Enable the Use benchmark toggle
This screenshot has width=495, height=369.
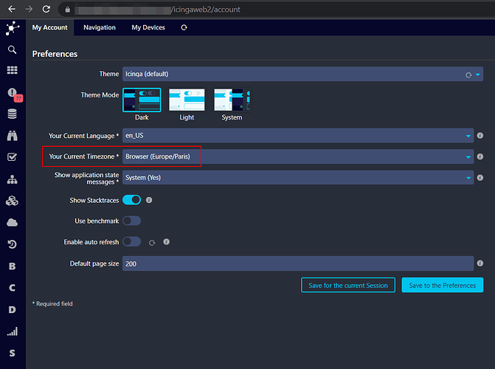click(x=131, y=221)
